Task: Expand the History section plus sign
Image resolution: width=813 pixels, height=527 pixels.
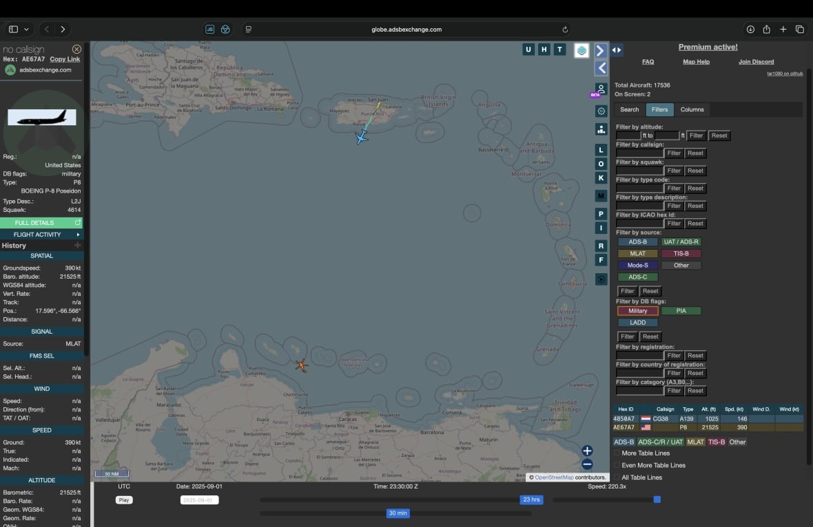Action: [x=77, y=246]
